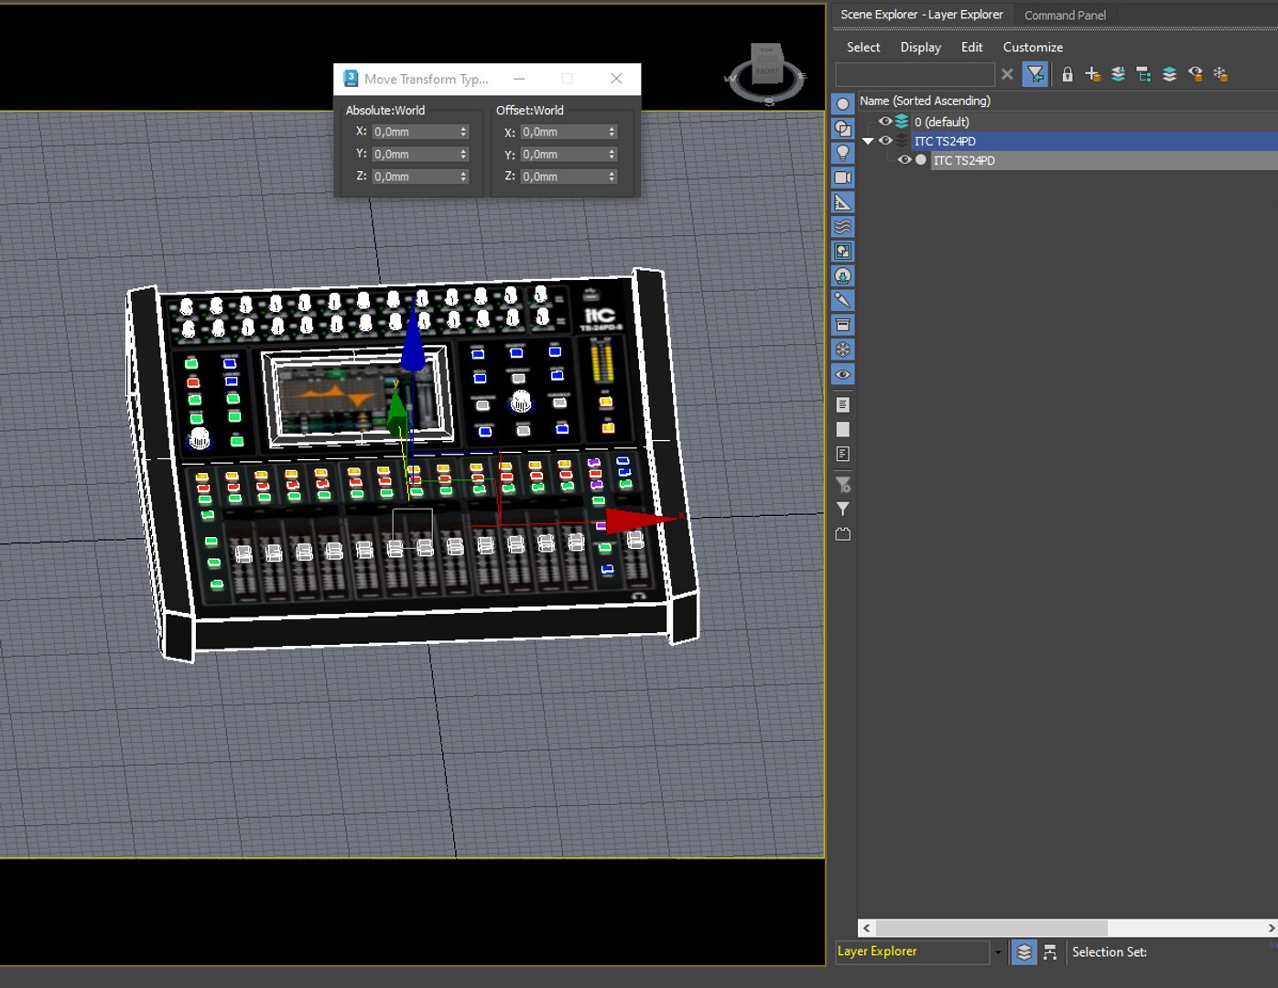Click scroll left arrow on horizontal scrollbar
Image resolution: width=1278 pixels, height=988 pixels.
(866, 928)
